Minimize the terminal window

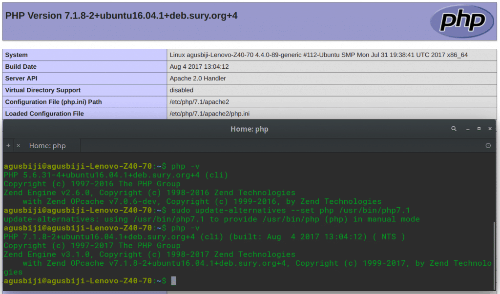(x=468, y=129)
